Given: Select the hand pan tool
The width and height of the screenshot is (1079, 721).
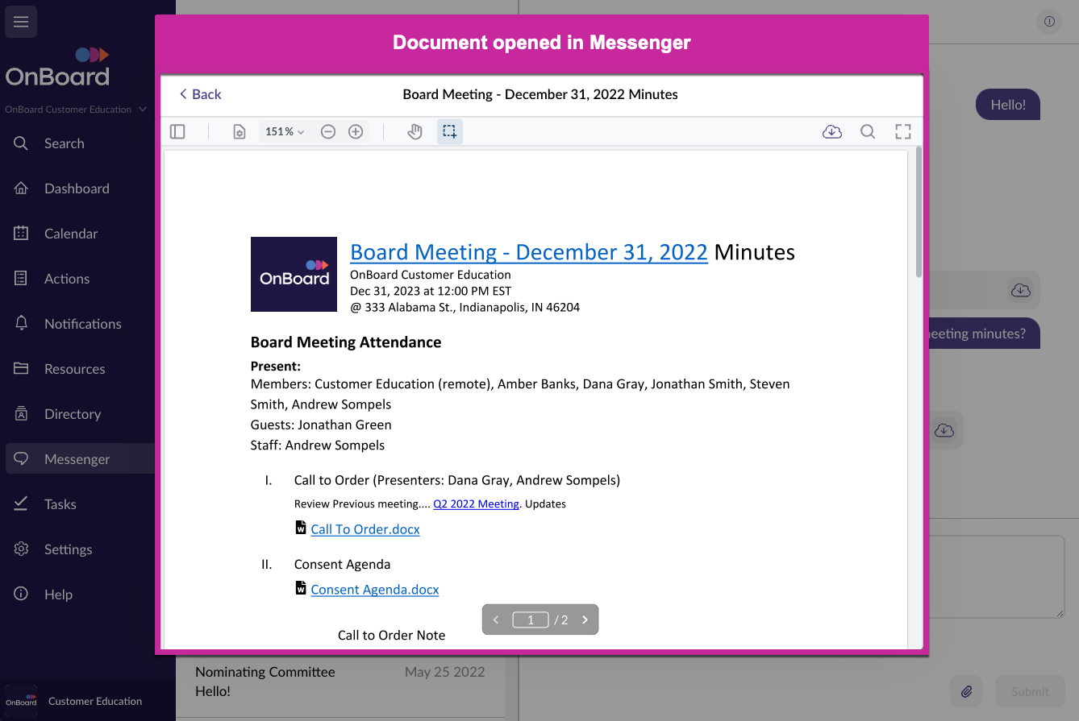Looking at the screenshot, I should (415, 132).
